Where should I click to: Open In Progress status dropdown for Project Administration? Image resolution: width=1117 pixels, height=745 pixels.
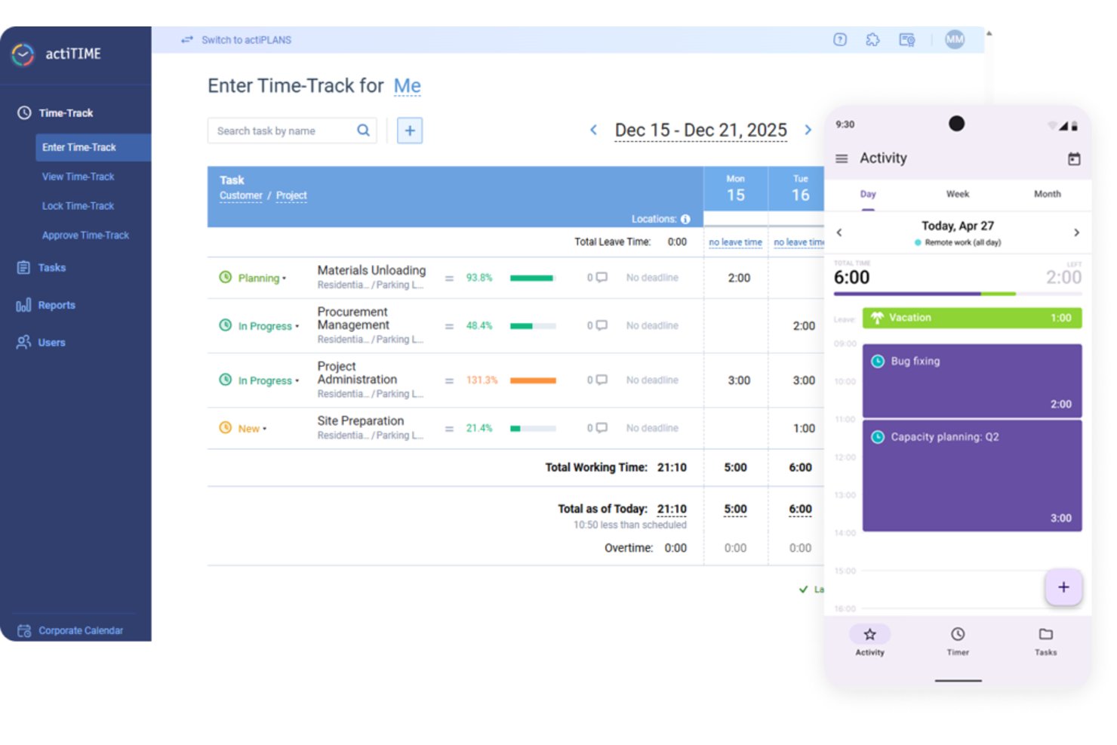(269, 380)
